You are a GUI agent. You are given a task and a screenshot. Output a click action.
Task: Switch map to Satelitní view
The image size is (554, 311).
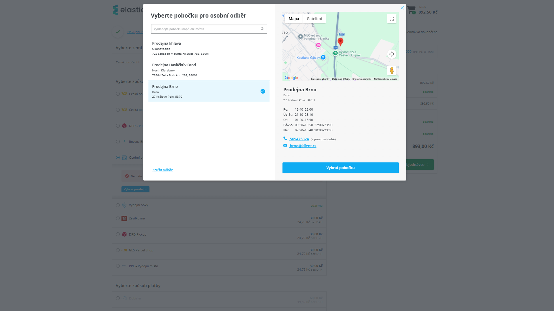point(314,19)
